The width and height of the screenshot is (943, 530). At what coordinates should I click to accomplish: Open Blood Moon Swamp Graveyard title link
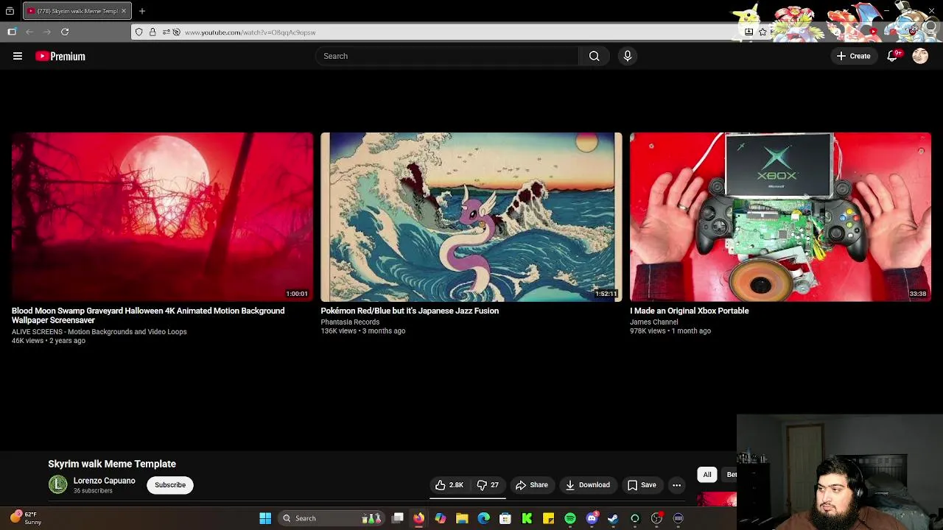(x=148, y=315)
